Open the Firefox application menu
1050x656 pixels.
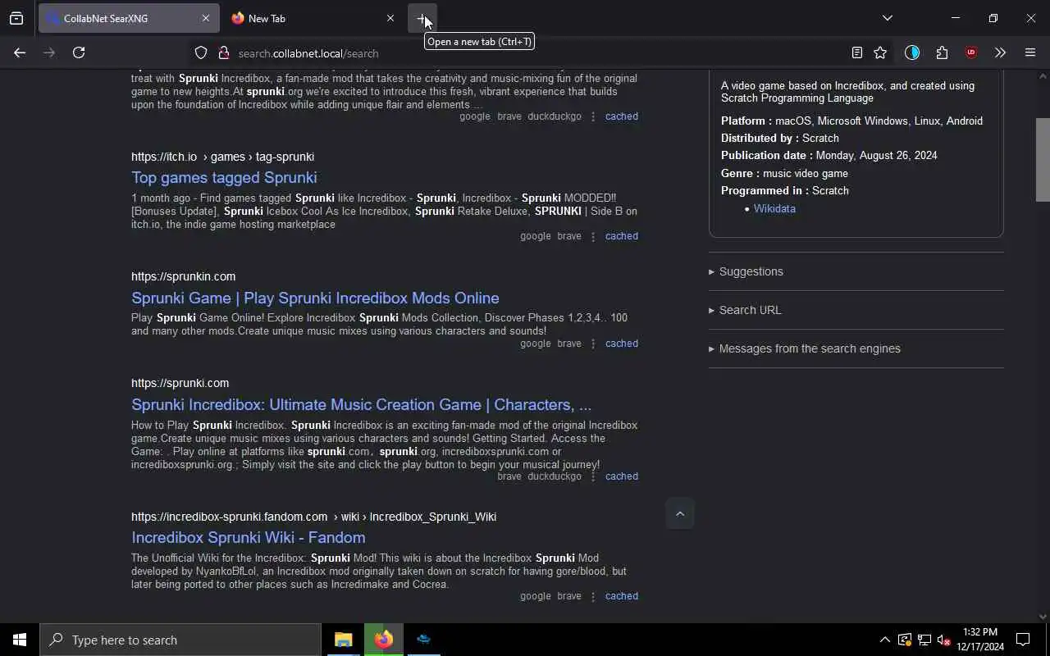tap(1030, 52)
